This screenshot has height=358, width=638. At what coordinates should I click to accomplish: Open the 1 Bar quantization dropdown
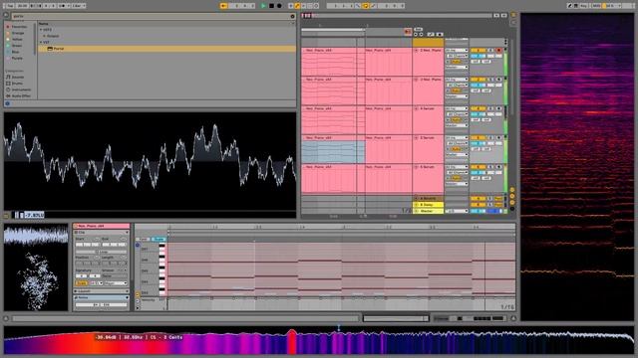78,6
